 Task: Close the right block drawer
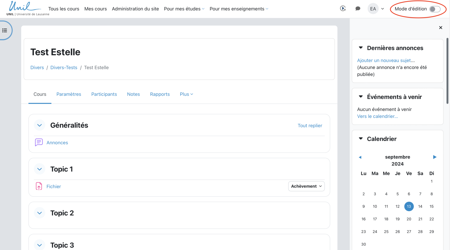click(441, 28)
